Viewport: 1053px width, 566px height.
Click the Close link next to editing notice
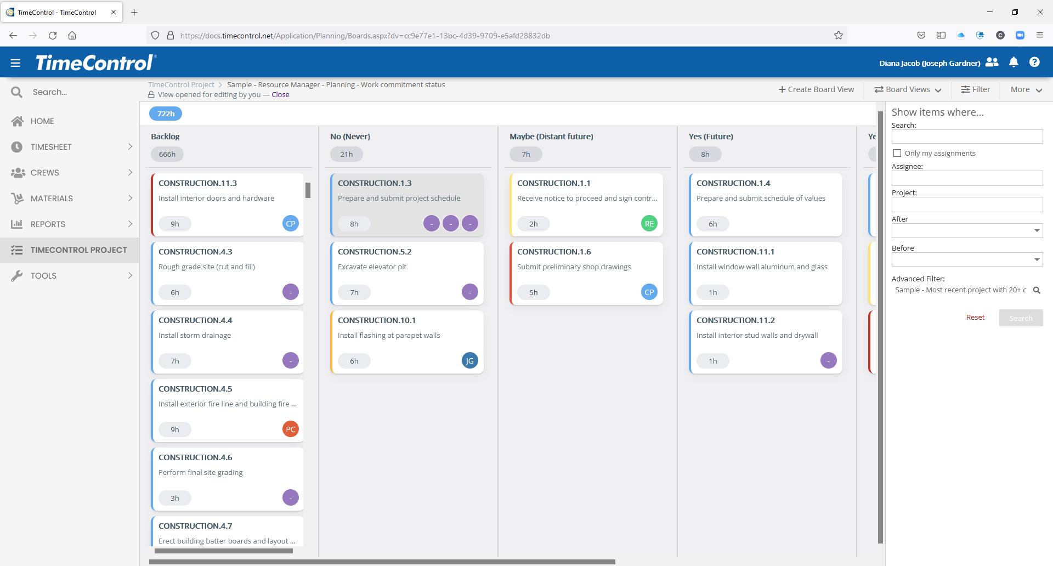pos(280,94)
